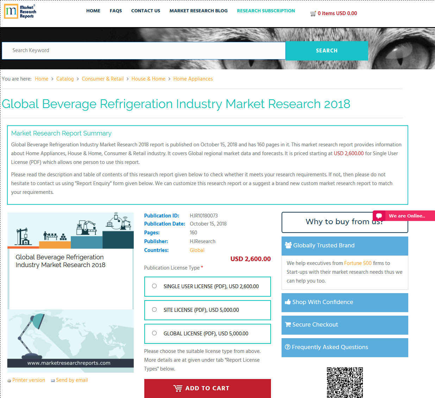This screenshot has height=398, width=435.
Task: Choose the Global License PDF option
Action: click(154, 333)
